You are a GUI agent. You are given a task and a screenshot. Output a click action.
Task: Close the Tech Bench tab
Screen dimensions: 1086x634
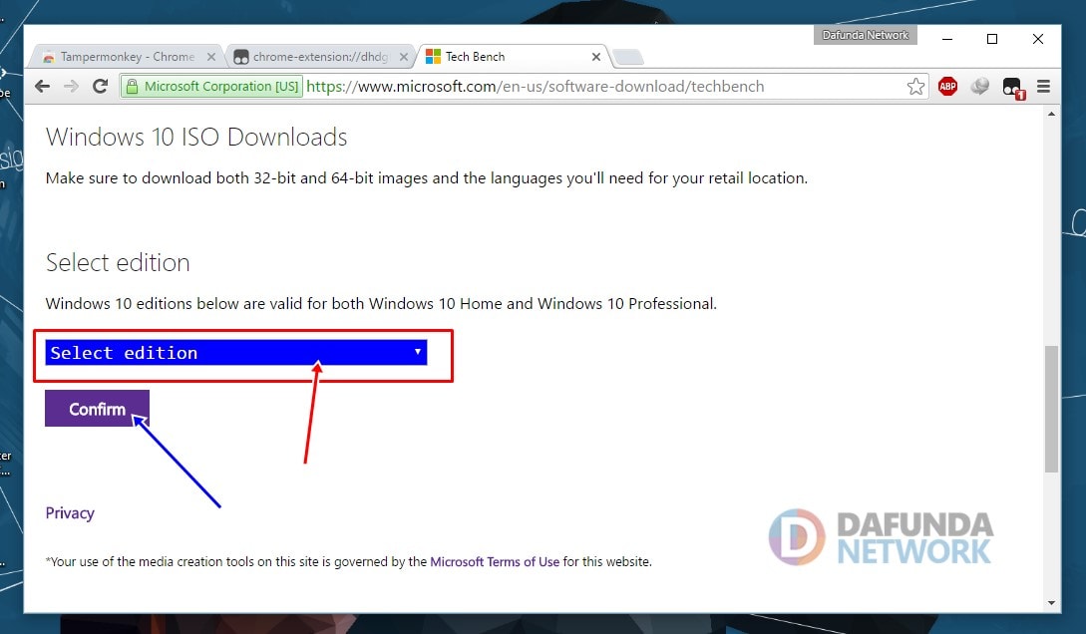[596, 57]
